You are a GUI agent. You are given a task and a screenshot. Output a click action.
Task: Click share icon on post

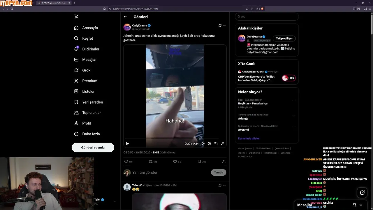coord(224,162)
